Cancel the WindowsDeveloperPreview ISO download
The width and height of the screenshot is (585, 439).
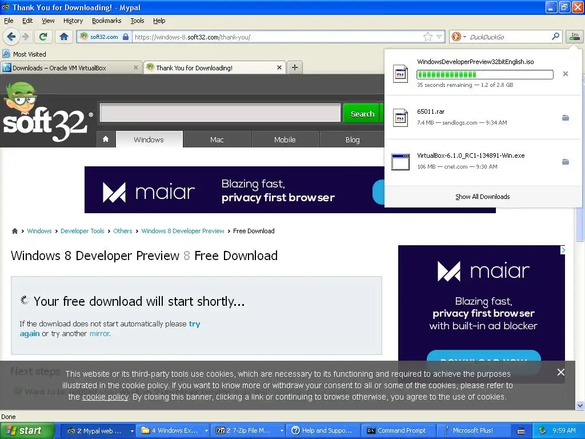[565, 74]
